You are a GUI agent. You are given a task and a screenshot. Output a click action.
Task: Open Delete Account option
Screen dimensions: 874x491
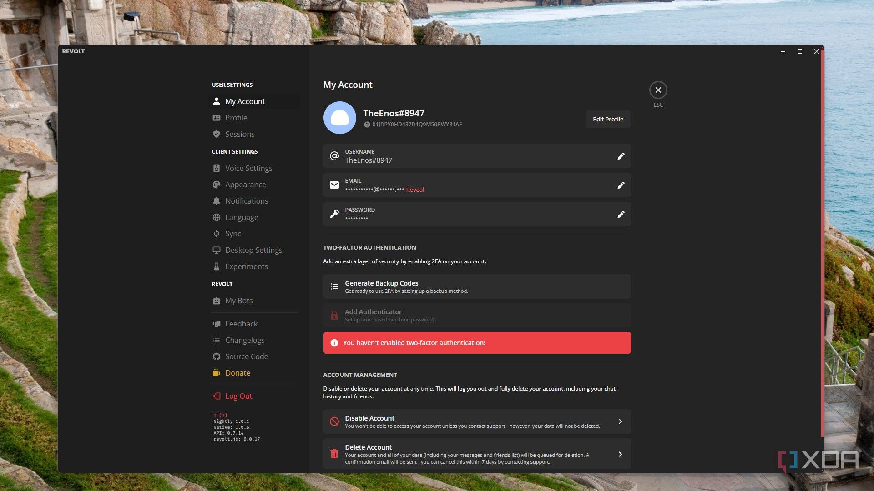pos(477,454)
